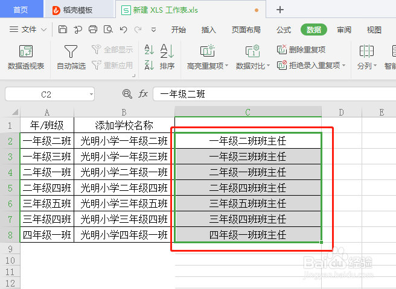The width and height of the screenshot is (396, 289).
Task: Click Text to Columns (分列) icon
Action: [x=366, y=51]
